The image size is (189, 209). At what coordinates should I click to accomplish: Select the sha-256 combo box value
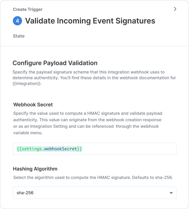coord(25,193)
